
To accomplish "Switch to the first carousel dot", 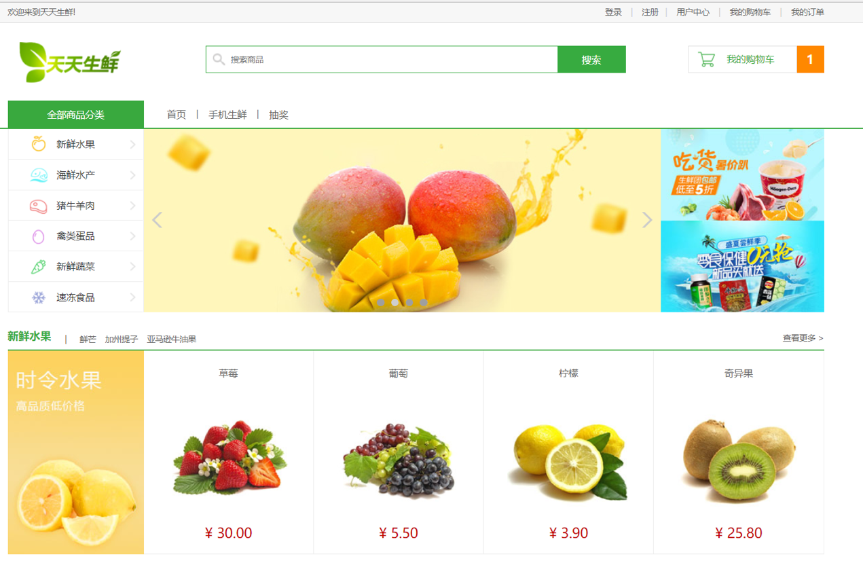I will coord(381,302).
